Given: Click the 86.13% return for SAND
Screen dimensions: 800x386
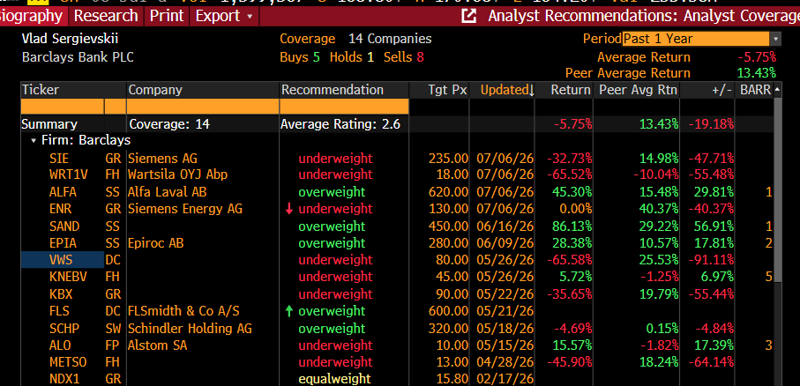Looking at the screenshot, I should [572, 226].
